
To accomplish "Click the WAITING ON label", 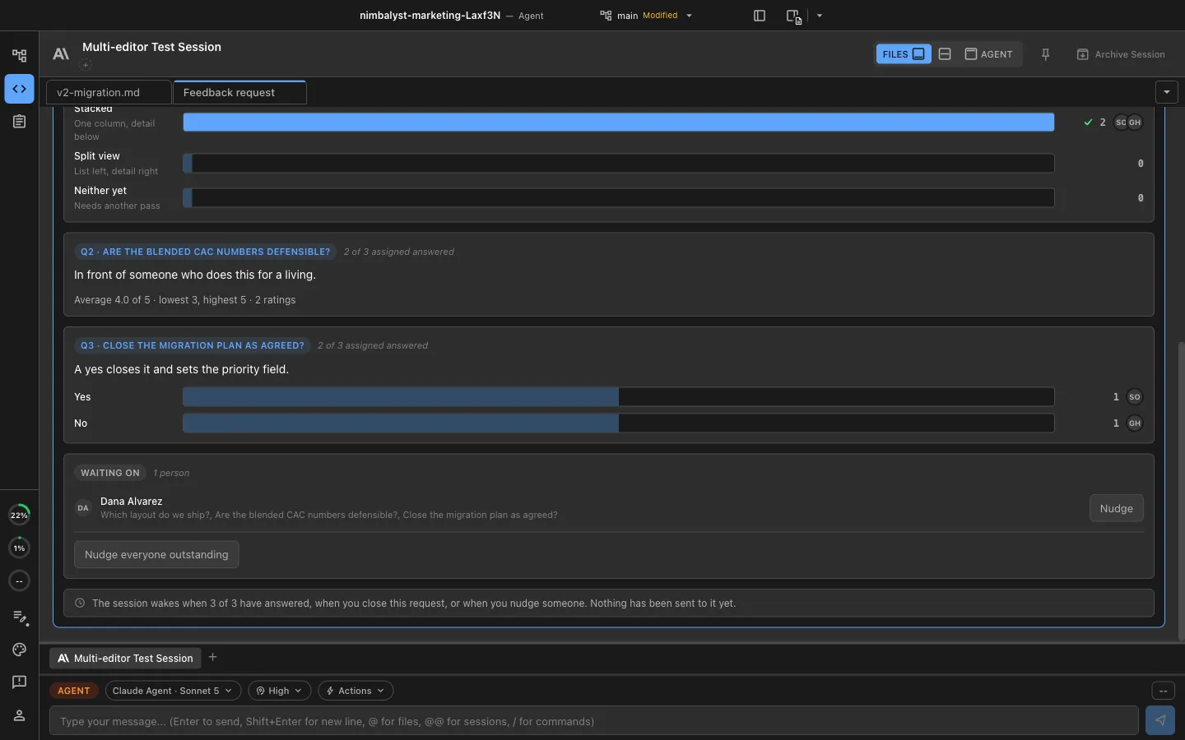I will 110,473.
